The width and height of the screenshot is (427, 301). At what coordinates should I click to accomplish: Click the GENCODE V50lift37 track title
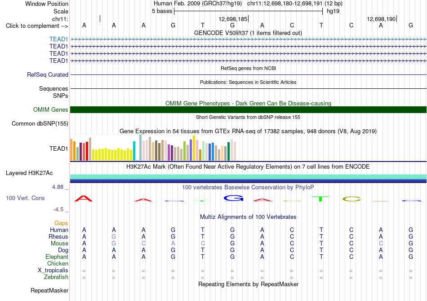click(x=248, y=33)
